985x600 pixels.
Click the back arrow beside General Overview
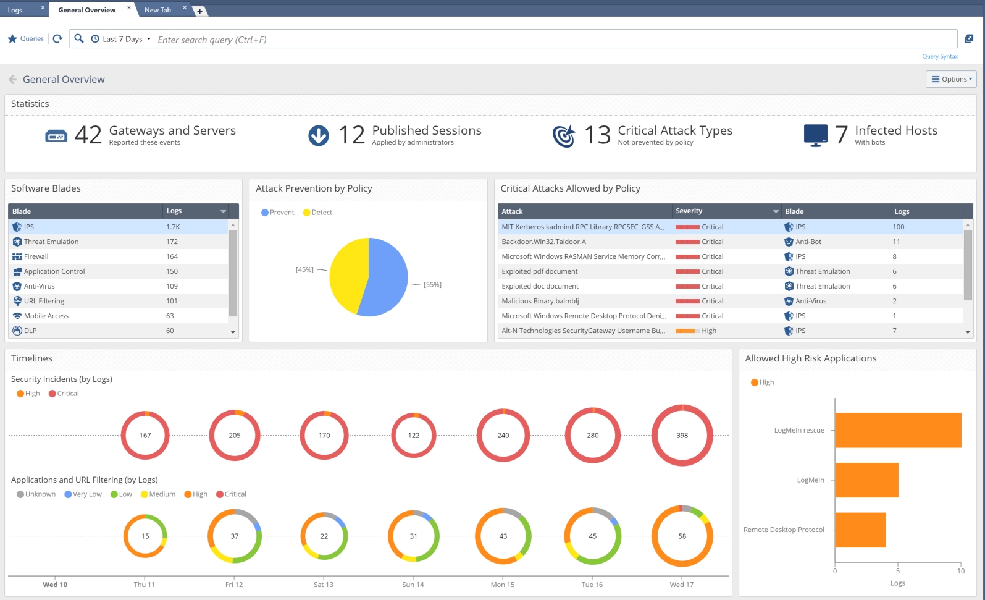pyautogui.click(x=12, y=80)
